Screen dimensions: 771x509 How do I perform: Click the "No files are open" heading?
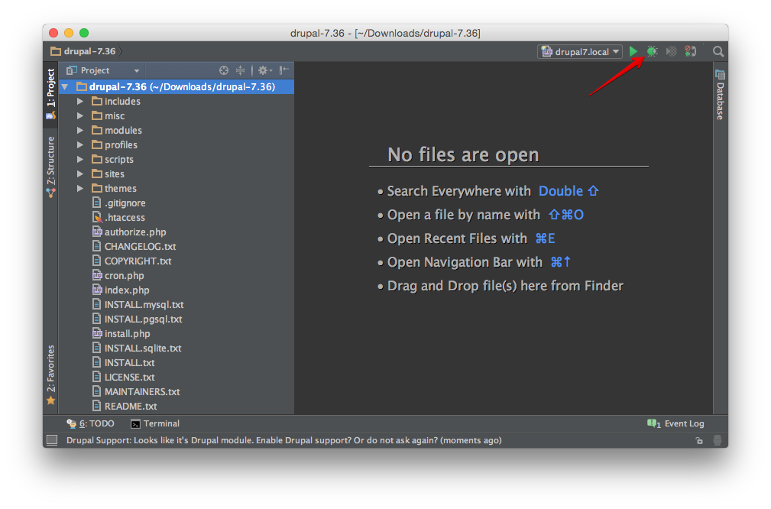click(x=463, y=155)
